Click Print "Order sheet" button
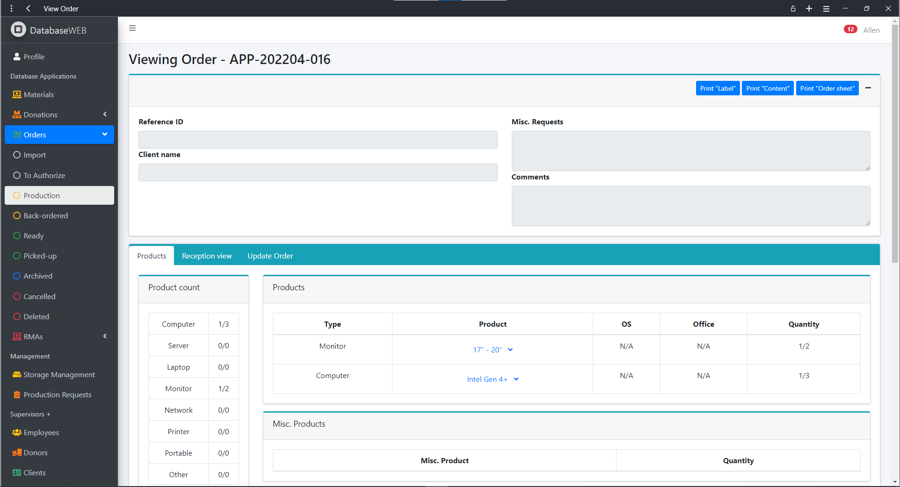Image resolution: width=900 pixels, height=487 pixels. [x=827, y=88]
